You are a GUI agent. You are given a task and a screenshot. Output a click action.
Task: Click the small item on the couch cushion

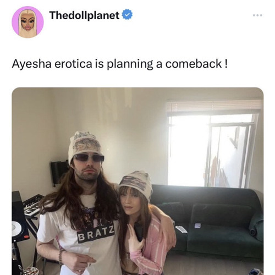197,226
